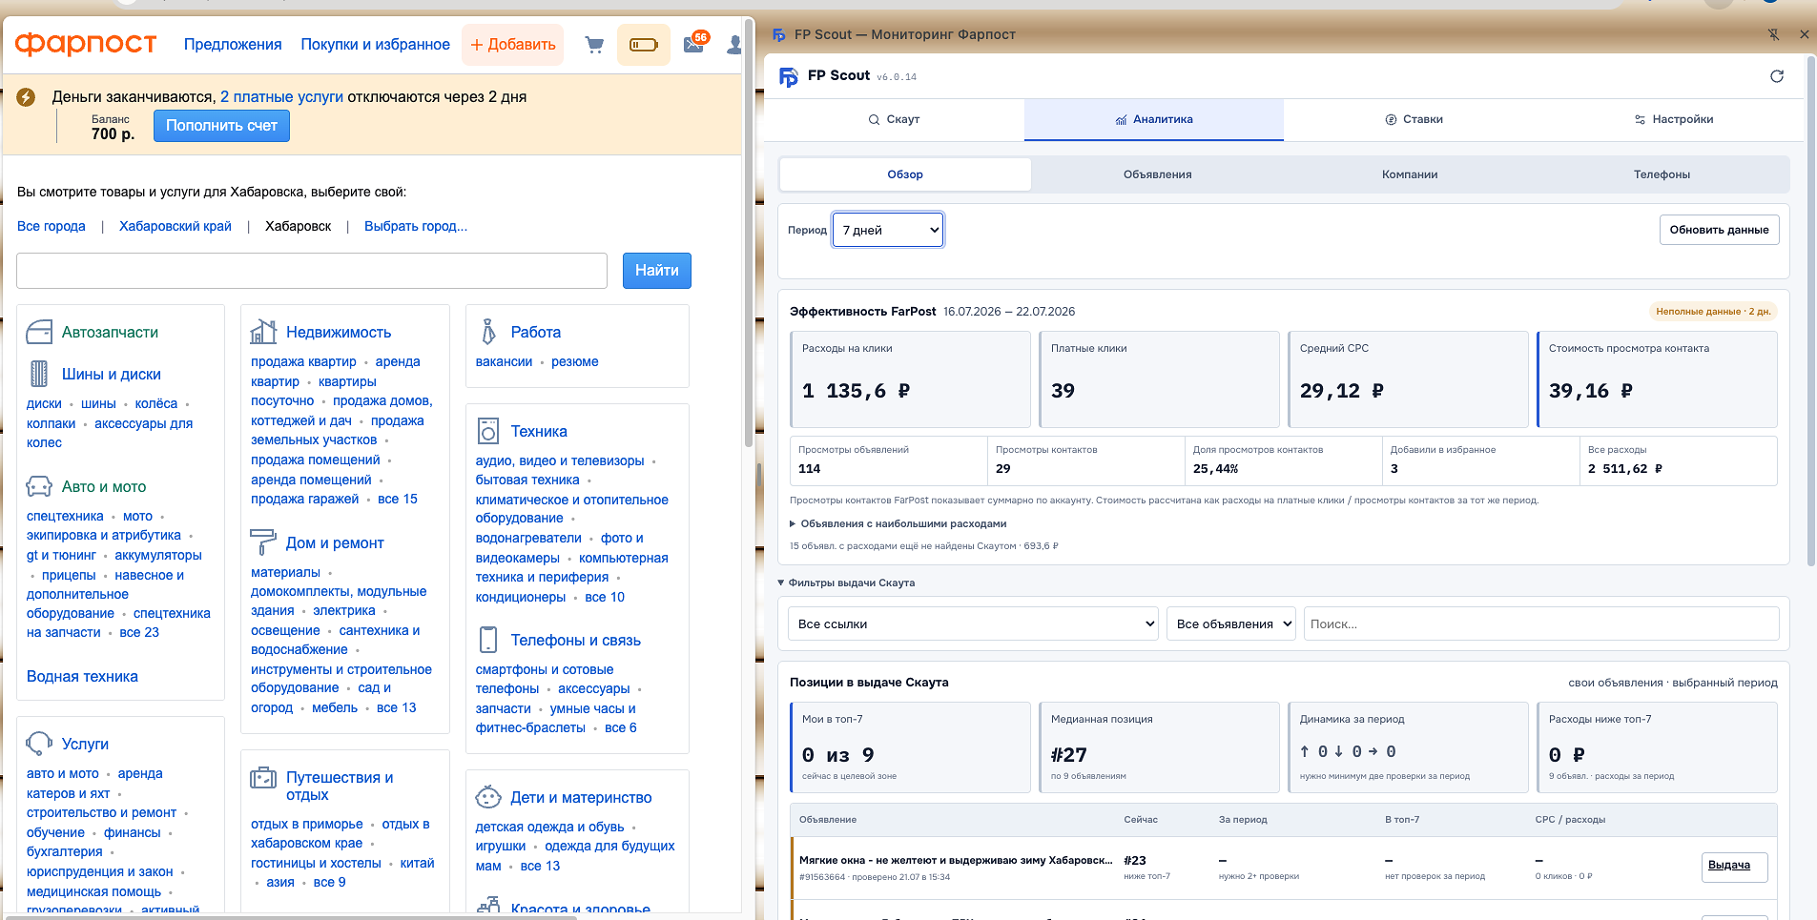1817x920 pixels.
Task: Open the shopping cart icon
Action: 594,45
